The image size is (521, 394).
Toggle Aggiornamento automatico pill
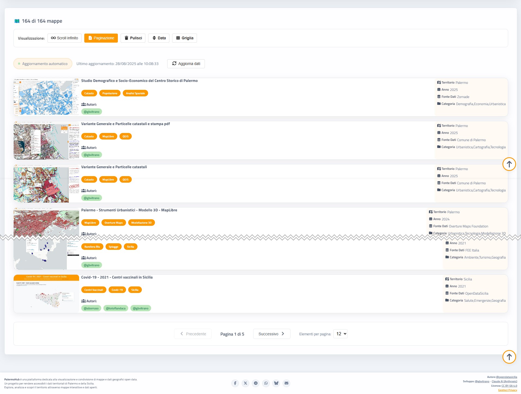coord(43,64)
